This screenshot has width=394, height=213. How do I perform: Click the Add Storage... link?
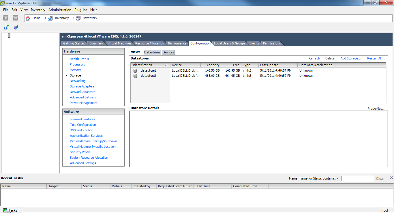click(x=351, y=58)
